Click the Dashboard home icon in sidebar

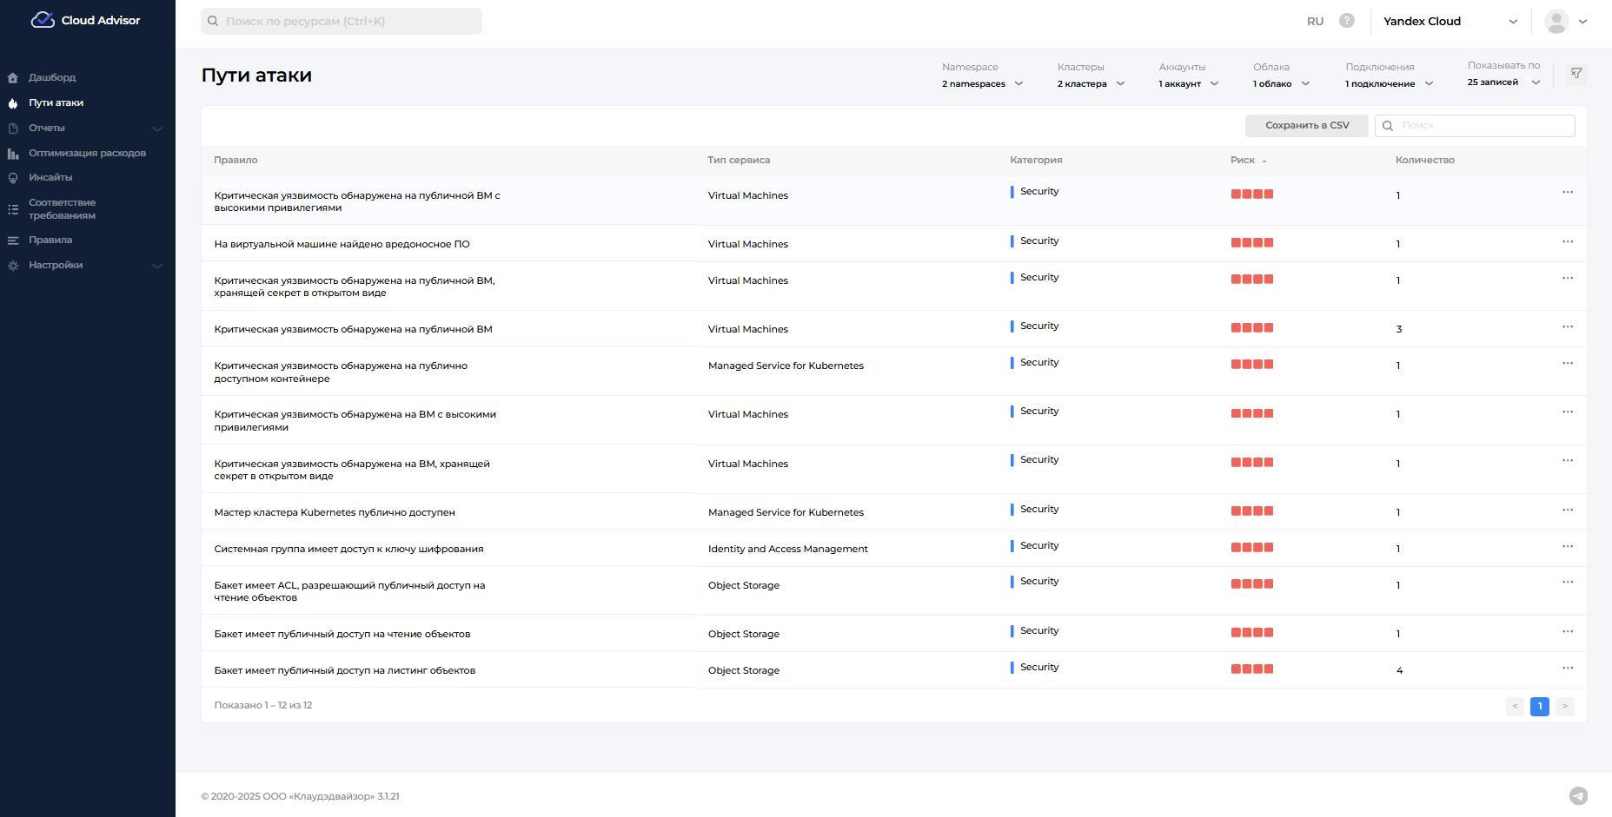coord(13,78)
